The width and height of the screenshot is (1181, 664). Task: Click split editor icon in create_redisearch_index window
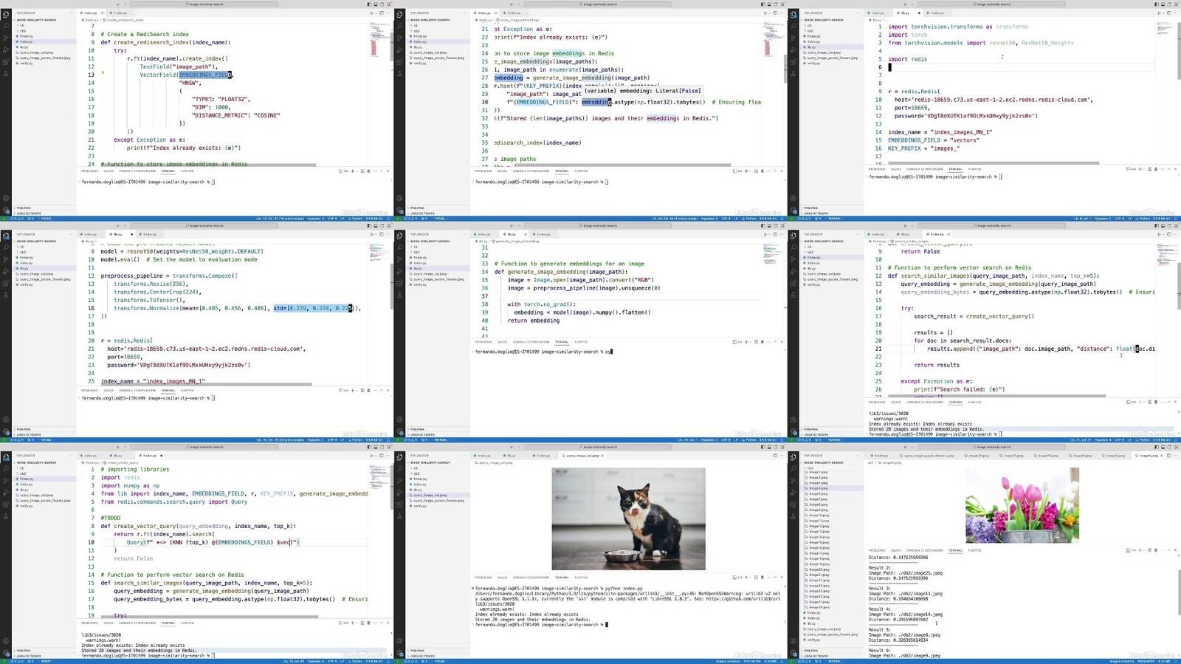[382, 13]
